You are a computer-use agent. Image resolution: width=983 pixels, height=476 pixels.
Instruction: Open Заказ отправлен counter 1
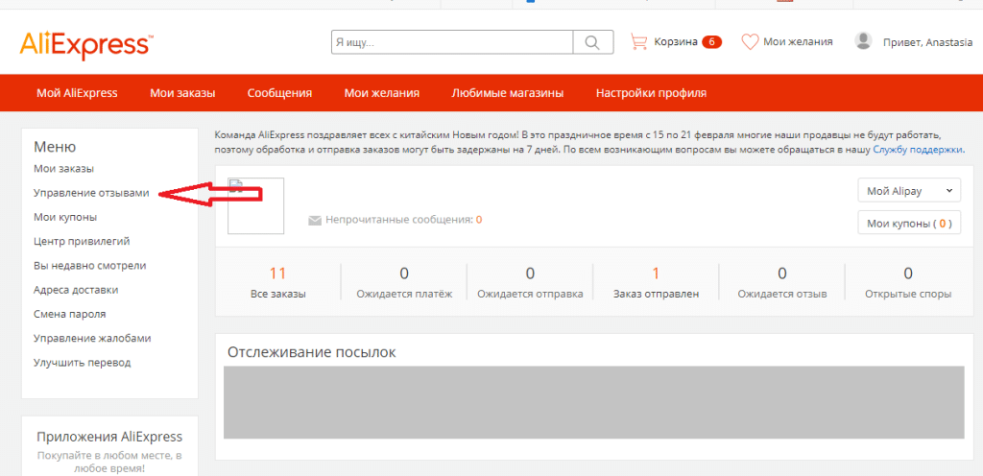(x=657, y=282)
